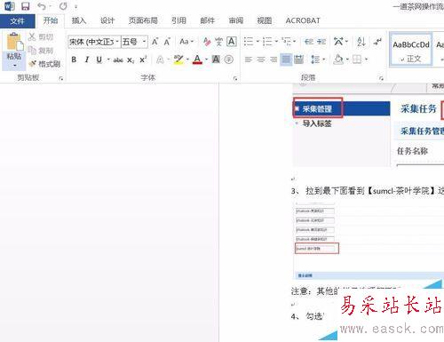444x342 pixels.
Task: Apply the yellow text highlight color
Action: point(178,60)
